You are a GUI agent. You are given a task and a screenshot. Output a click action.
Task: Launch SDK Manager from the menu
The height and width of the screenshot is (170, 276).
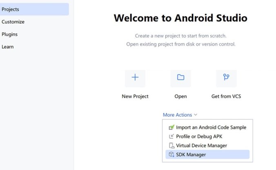207,155
